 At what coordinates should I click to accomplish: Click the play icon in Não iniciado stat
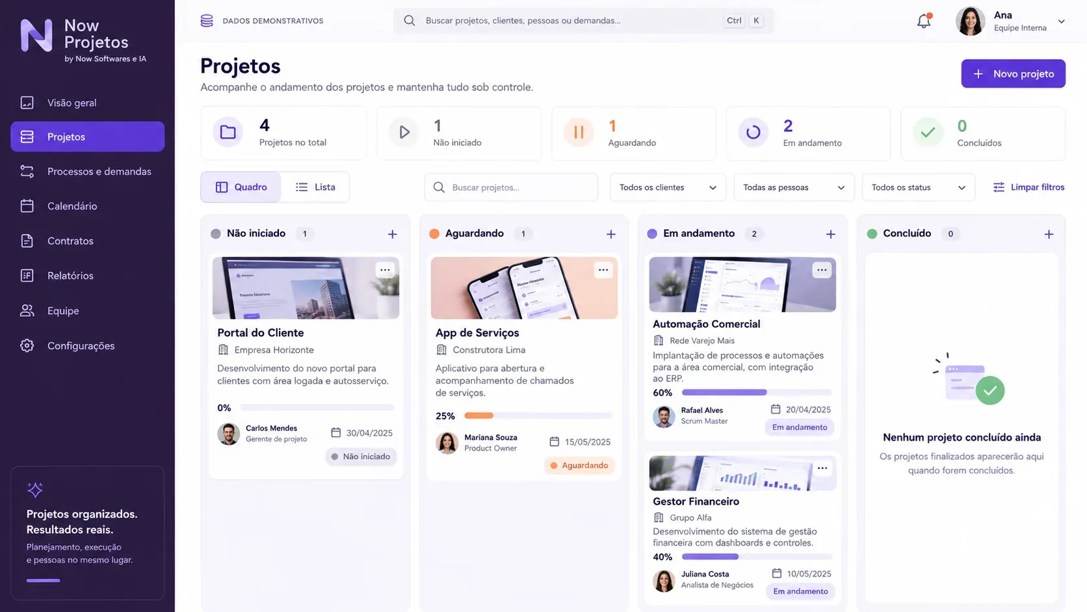click(x=404, y=132)
